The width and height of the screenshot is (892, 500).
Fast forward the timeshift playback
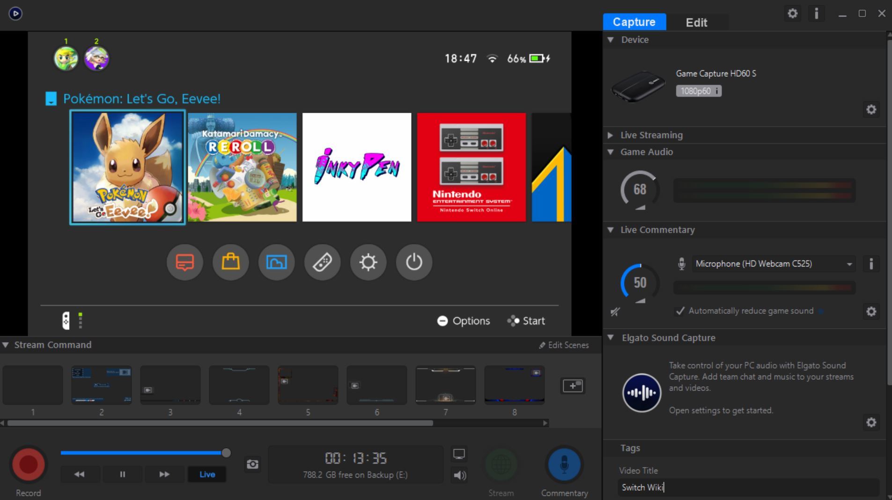(164, 474)
